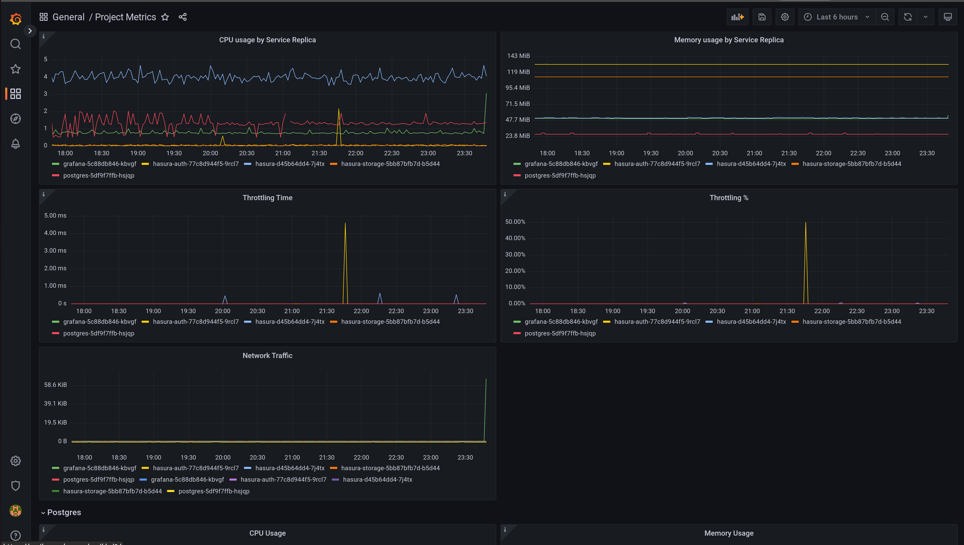
Task: Click the dashboard grid icon beside General
Action: [x=43, y=17]
